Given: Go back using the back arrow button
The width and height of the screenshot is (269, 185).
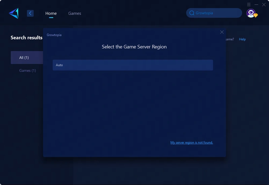Looking at the screenshot, I should tap(30, 13).
